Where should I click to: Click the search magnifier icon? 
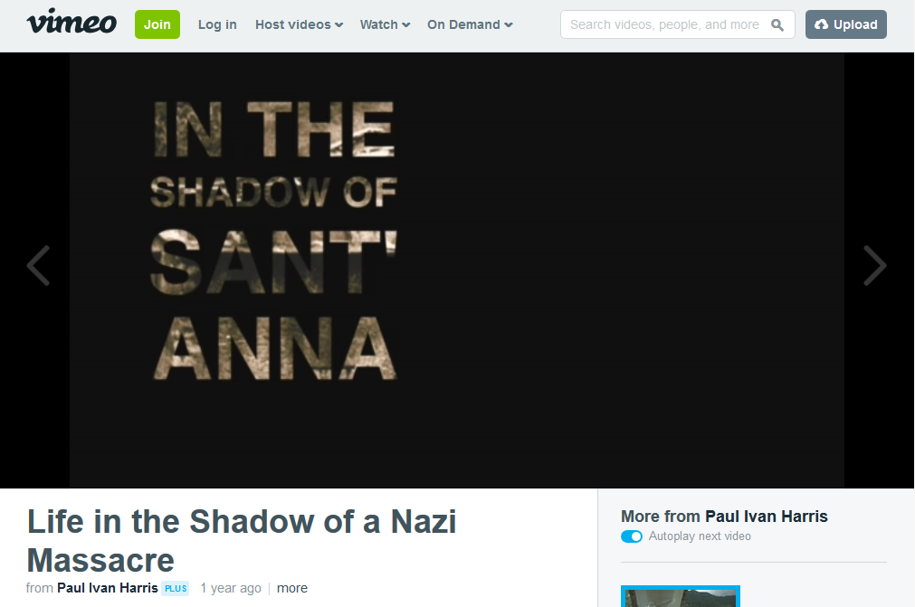(777, 24)
